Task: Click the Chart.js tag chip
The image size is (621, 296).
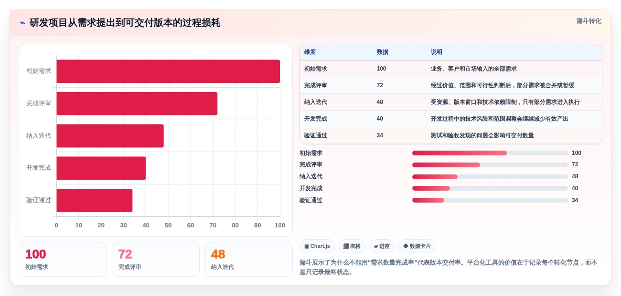Action: point(317,246)
